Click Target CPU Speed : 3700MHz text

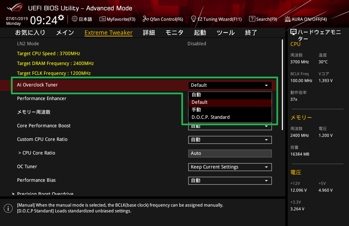click(x=48, y=53)
